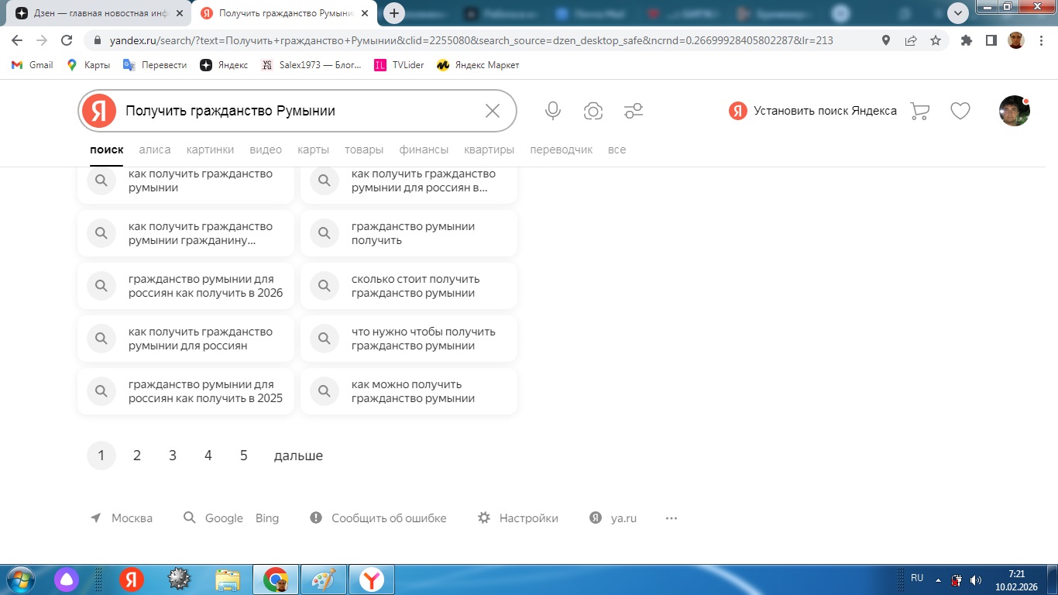The height and width of the screenshot is (595, 1058).
Task: Go back to the previous page
Action: coord(17,40)
